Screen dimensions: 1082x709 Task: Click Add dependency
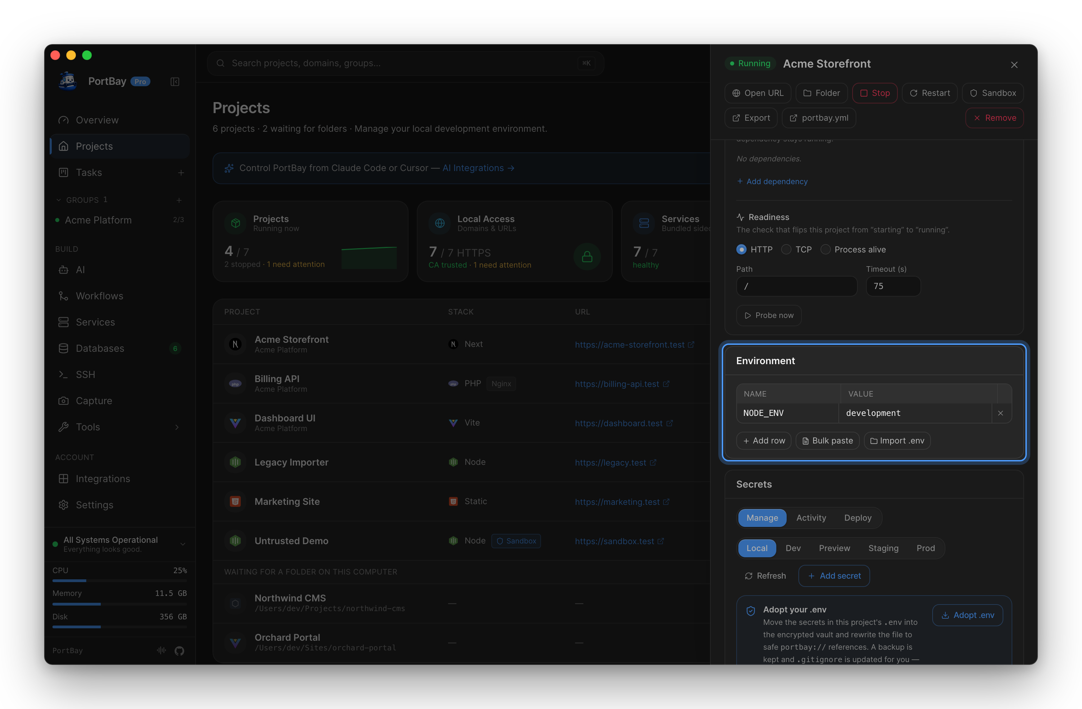point(772,181)
